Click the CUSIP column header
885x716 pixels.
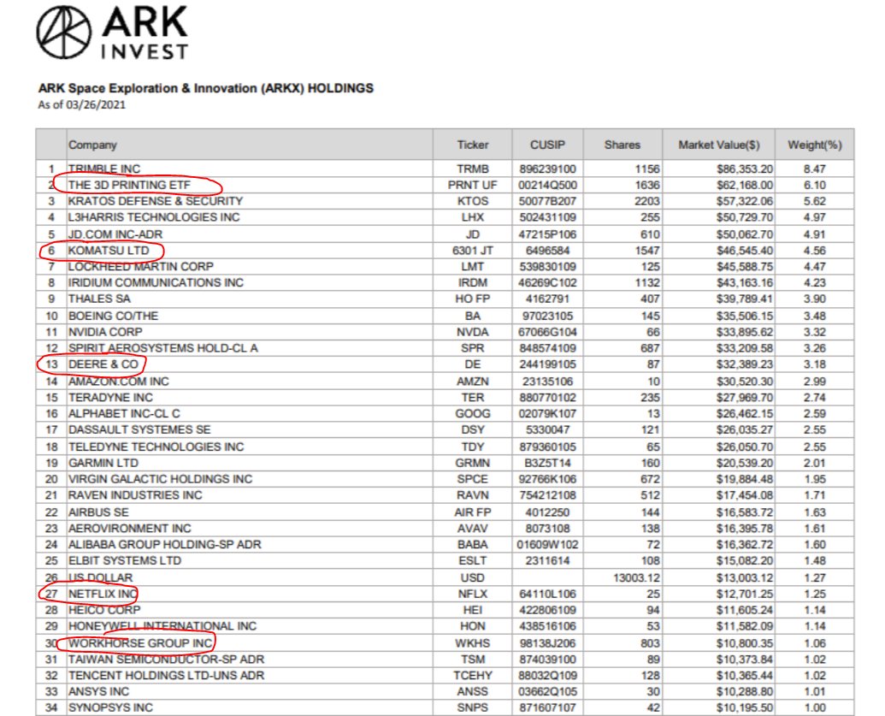pyautogui.click(x=547, y=145)
